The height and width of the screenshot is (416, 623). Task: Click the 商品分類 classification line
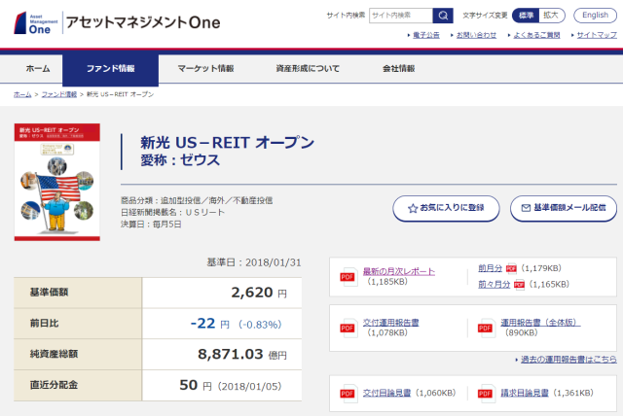point(197,200)
